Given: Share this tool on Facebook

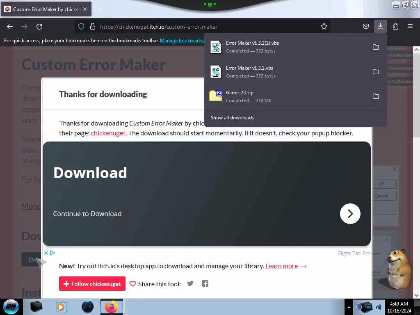Looking at the screenshot, I should 205,283.
